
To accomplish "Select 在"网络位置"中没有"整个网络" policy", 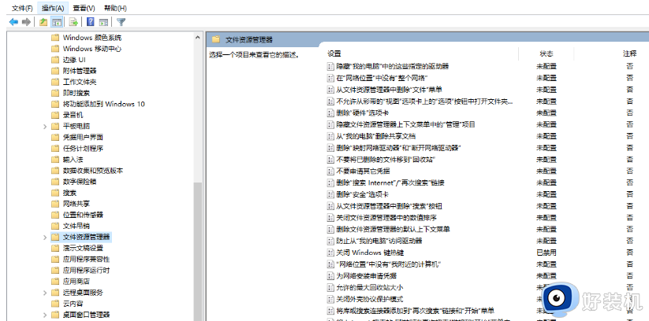I will (377, 78).
